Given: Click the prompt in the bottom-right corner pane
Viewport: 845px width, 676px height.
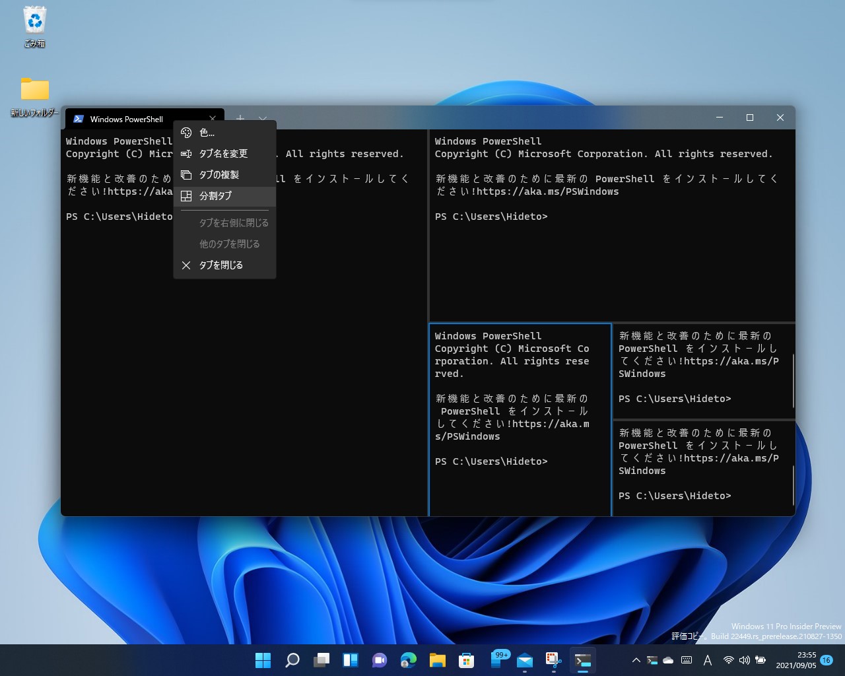Looking at the screenshot, I should point(675,496).
